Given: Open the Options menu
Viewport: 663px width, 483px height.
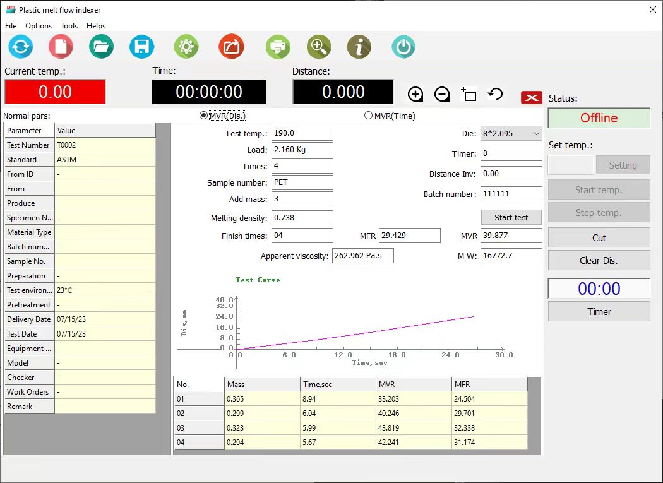Looking at the screenshot, I should point(39,26).
